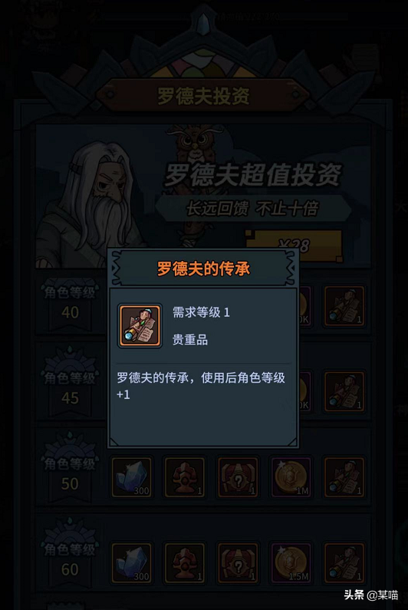408x610 pixels.
Task: Click the 罗德夫的传承 popup title
Action: 203,269
